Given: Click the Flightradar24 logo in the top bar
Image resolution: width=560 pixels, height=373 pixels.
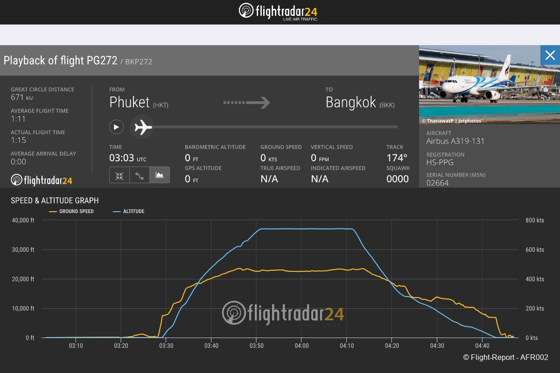Looking at the screenshot, I should [x=279, y=11].
